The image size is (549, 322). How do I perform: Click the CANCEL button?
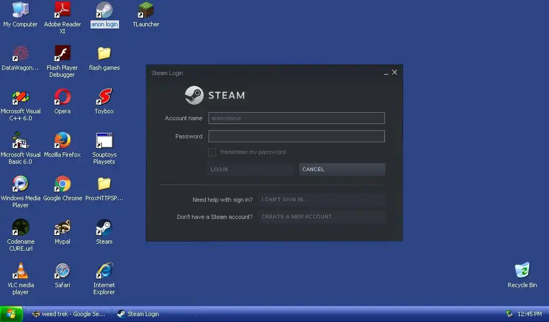(342, 169)
